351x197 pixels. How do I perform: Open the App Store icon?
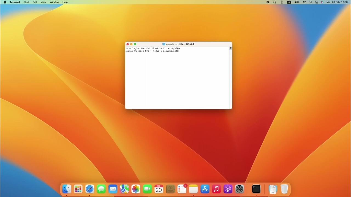click(x=205, y=189)
